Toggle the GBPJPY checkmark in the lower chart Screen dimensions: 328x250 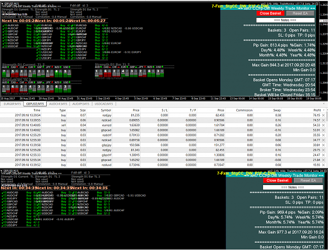click(3, 208)
